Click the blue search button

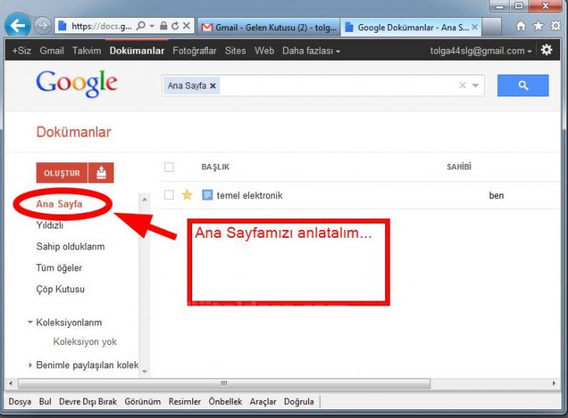click(x=523, y=85)
